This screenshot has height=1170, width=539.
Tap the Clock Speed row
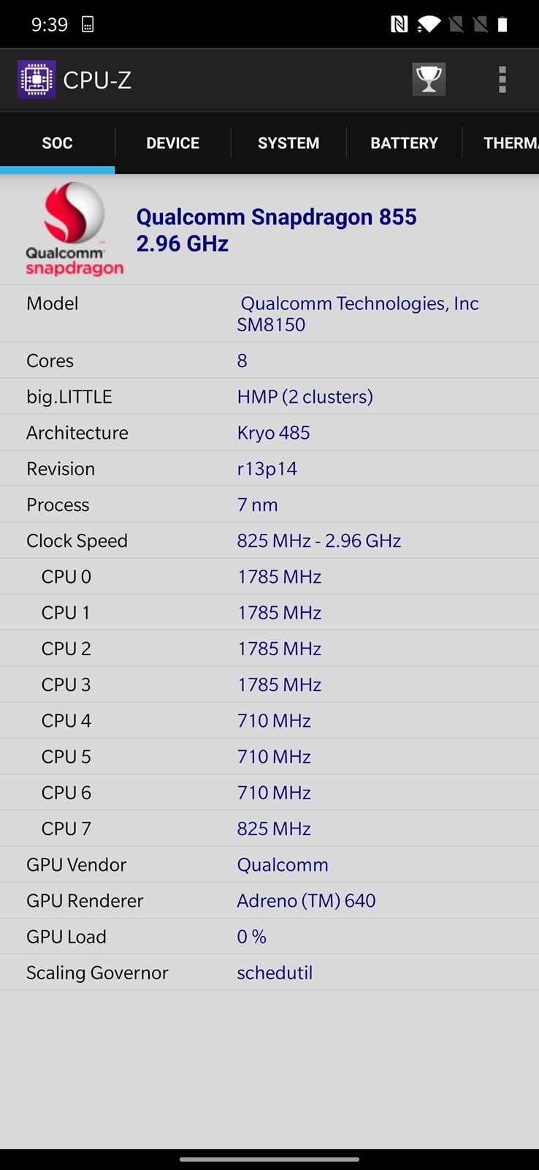click(x=269, y=541)
